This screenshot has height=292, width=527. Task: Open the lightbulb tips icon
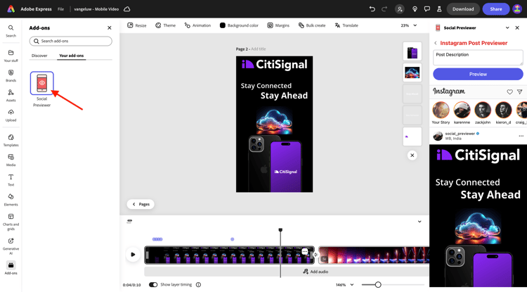pos(415,9)
